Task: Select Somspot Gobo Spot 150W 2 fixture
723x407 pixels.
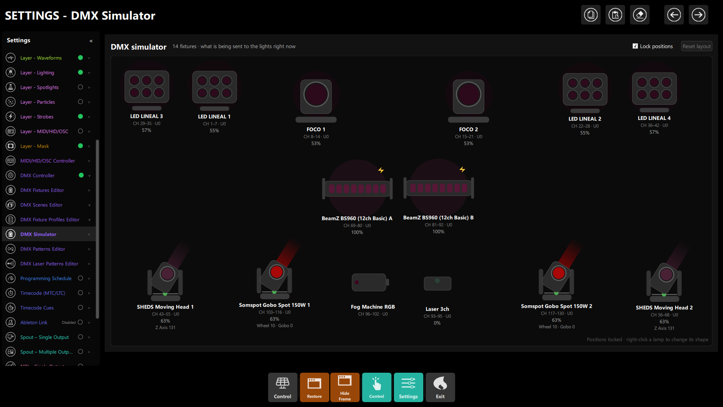Action: coord(557,281)
